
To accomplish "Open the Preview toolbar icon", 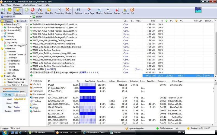I will coord(40,11).
